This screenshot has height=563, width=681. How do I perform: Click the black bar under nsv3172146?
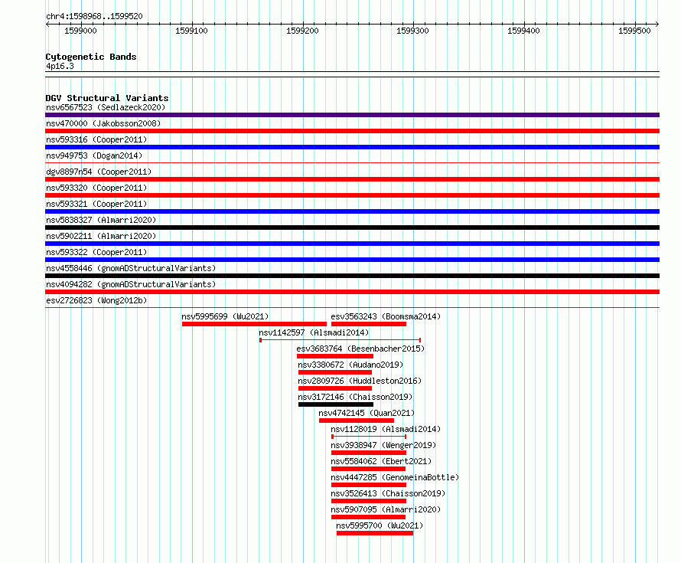coord(336,404)
